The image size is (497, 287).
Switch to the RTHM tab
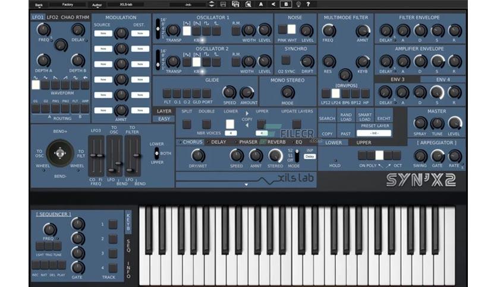(x=82, y=17)
